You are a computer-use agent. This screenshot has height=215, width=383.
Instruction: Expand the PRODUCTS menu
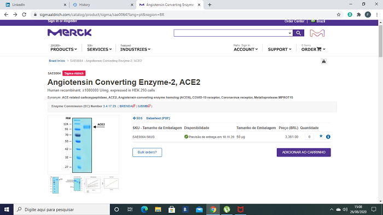coord(63,49)
